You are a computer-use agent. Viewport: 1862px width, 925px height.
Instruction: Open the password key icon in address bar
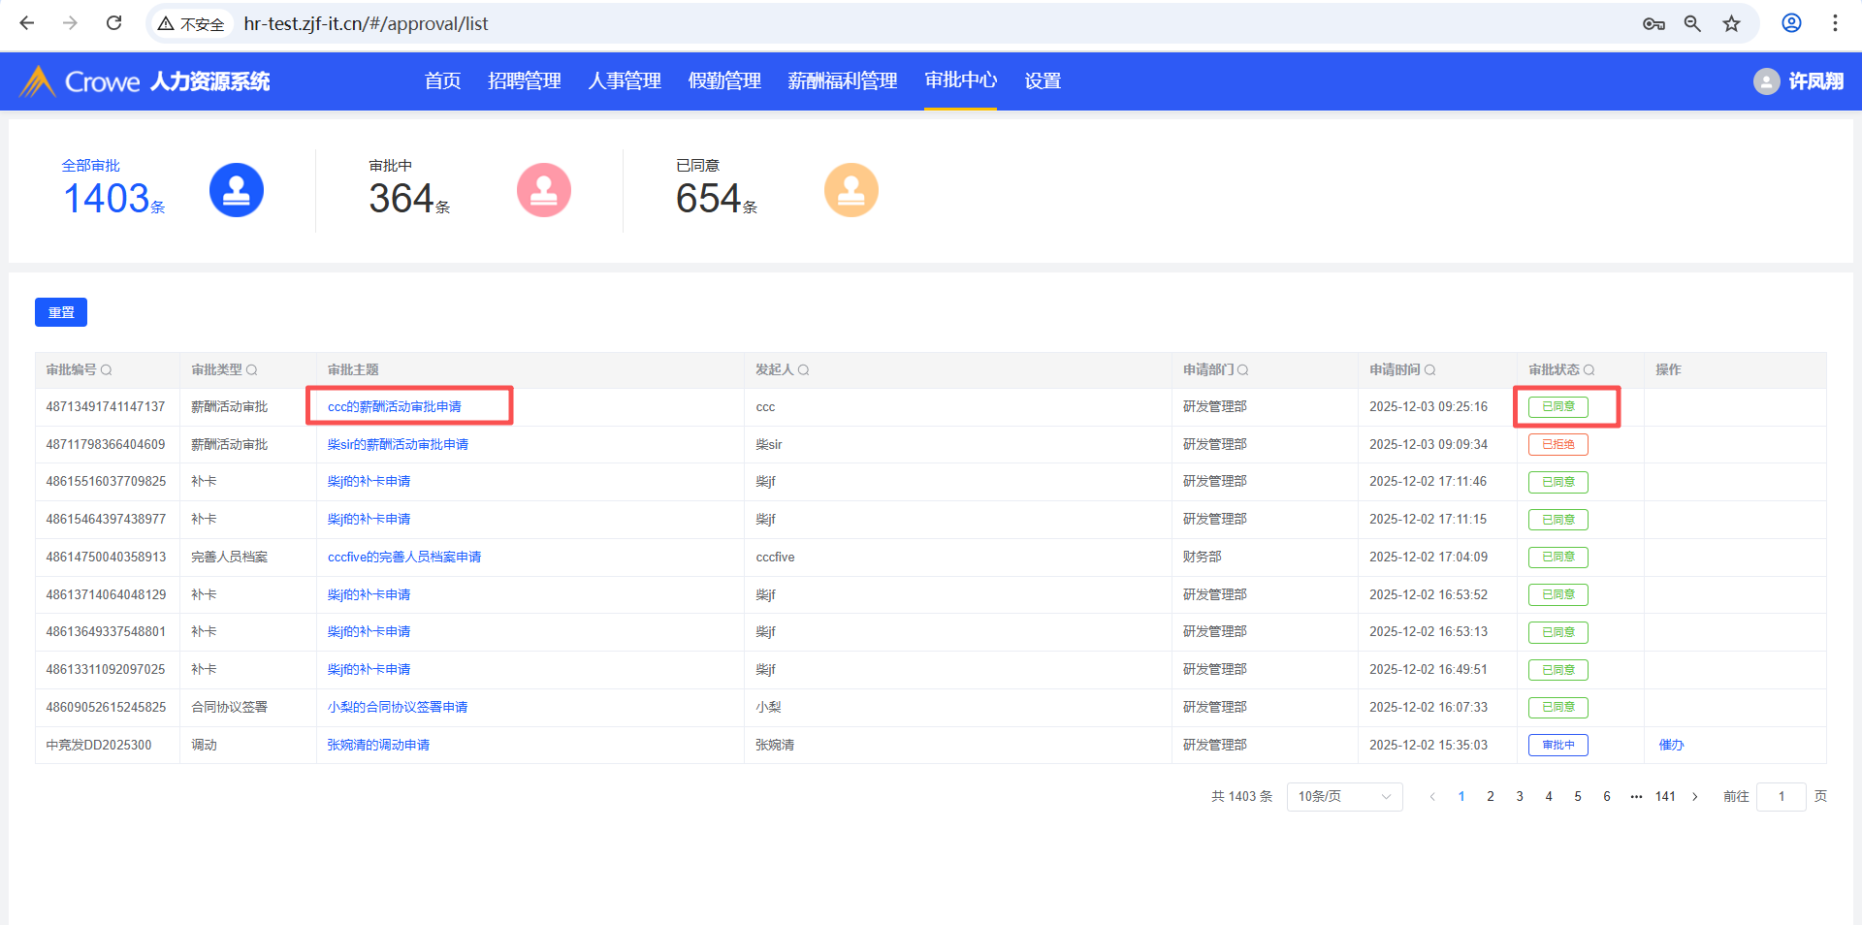[1653, 23]
